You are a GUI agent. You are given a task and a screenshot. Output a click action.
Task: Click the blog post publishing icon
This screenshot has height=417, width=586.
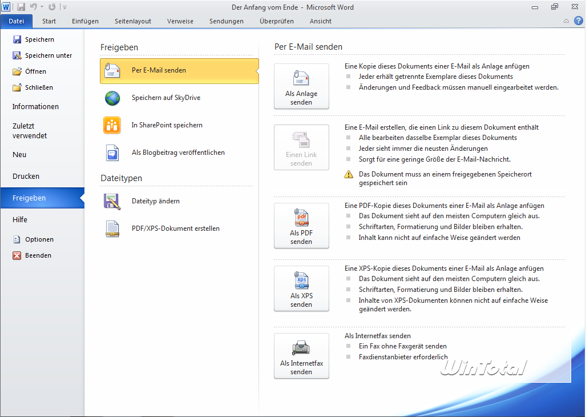click(112, 153)
